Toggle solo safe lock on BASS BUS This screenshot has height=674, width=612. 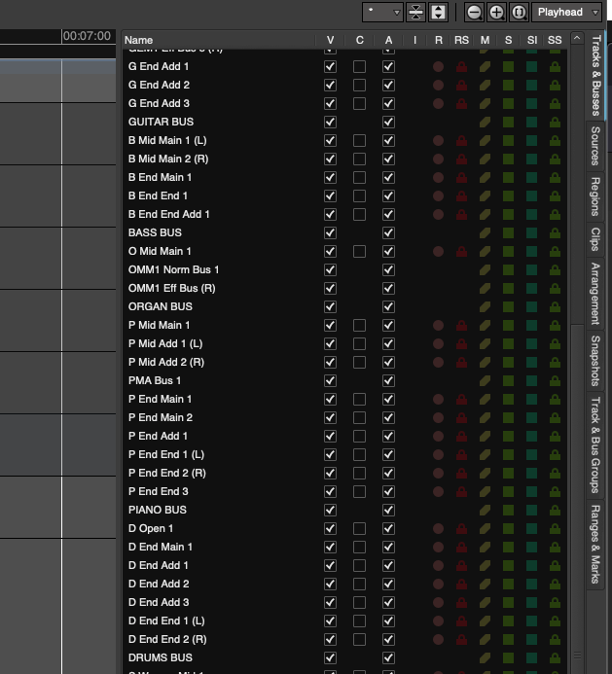(x=555, y=232)
